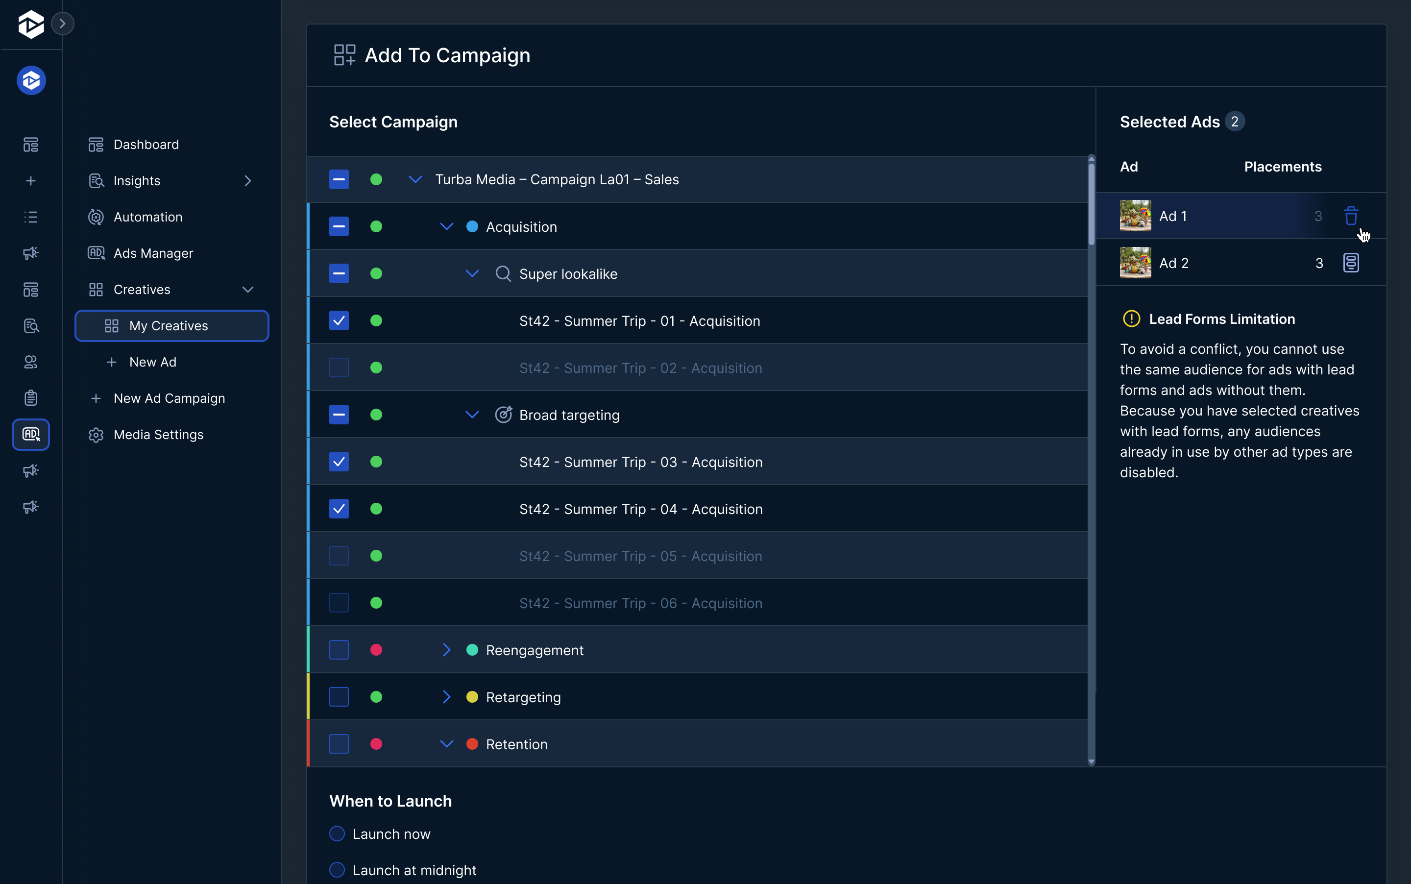Expand the Reengagement campaign group
Image resolution: width=1411 pixels, height=884 pixels.
tap(446, 650)
